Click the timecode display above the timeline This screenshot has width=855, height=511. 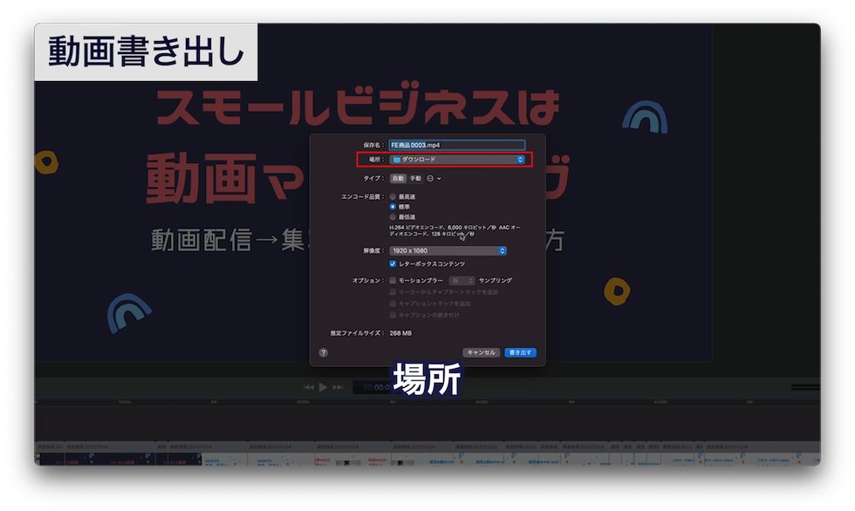tap(375, 387)
